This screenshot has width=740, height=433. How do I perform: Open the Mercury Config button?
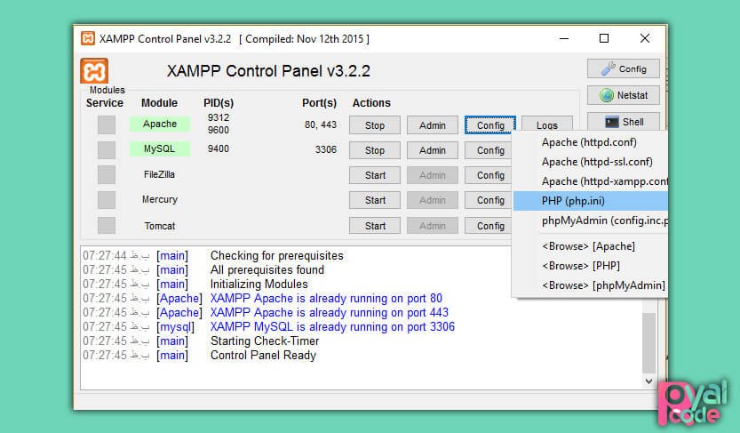point(488,200)
